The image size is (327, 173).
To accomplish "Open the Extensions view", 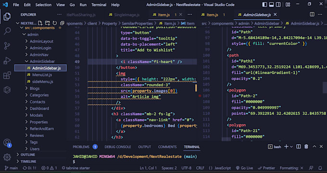I will pos(7,75).
